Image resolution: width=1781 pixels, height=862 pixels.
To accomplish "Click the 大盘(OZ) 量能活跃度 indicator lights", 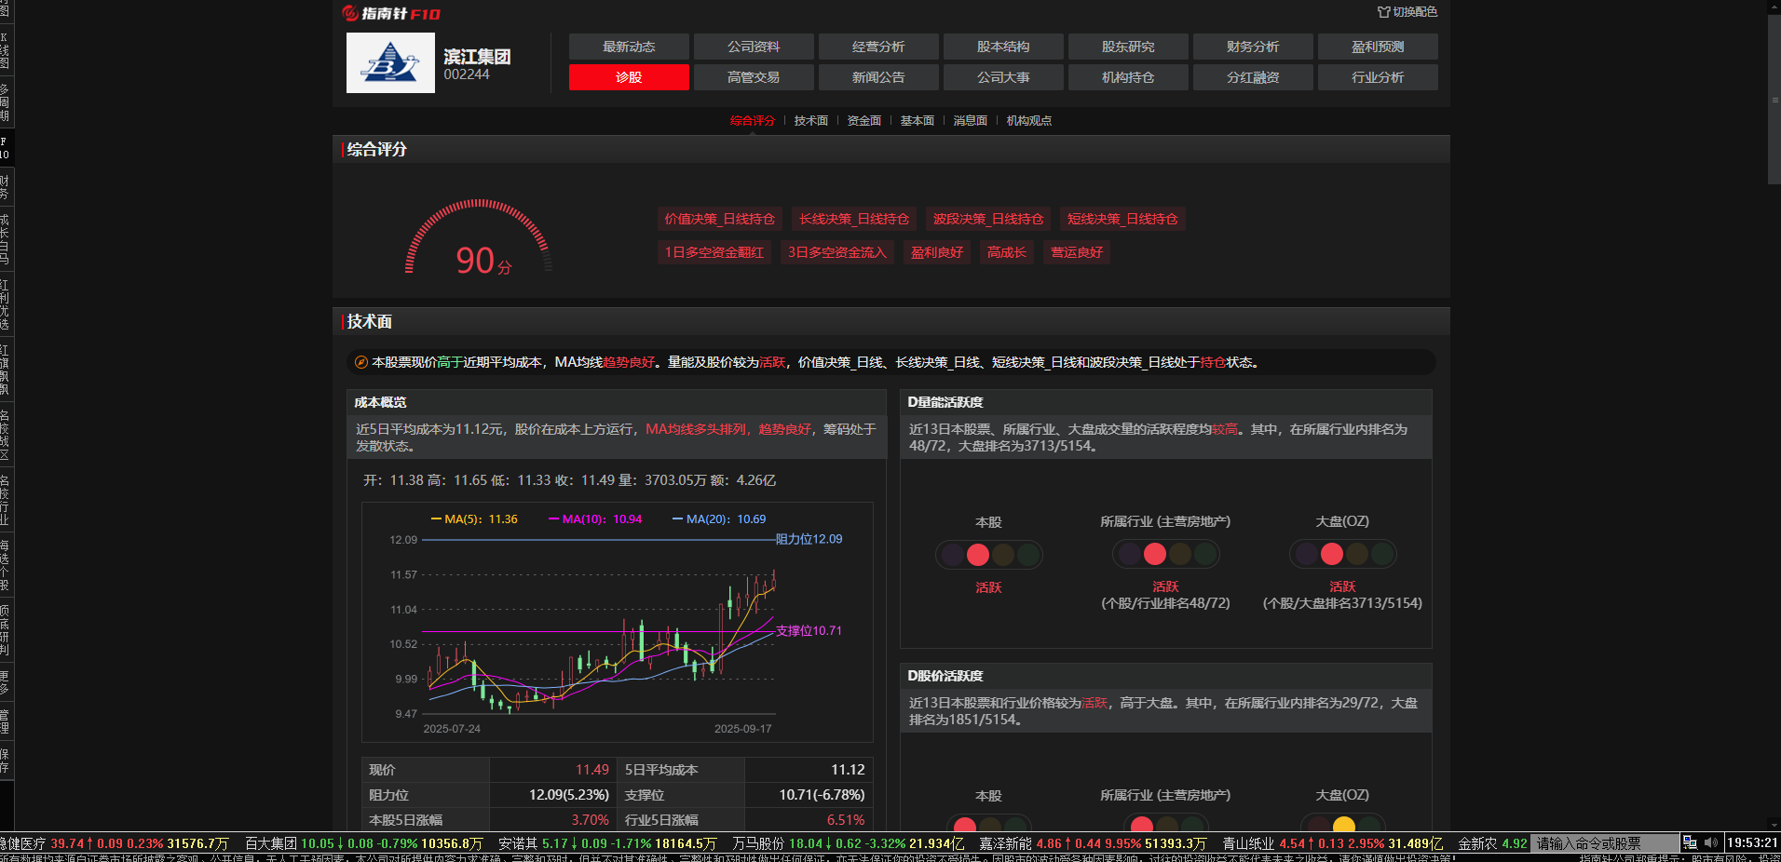I will click(1342, 555).
